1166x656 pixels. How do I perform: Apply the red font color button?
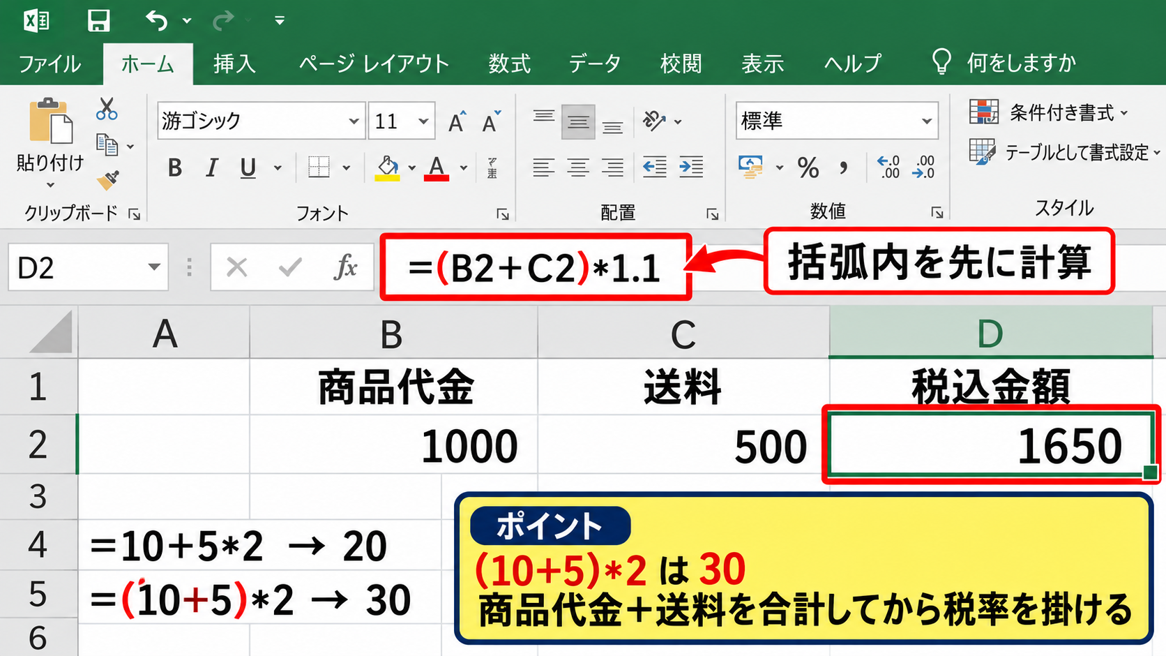click(437, 168)
